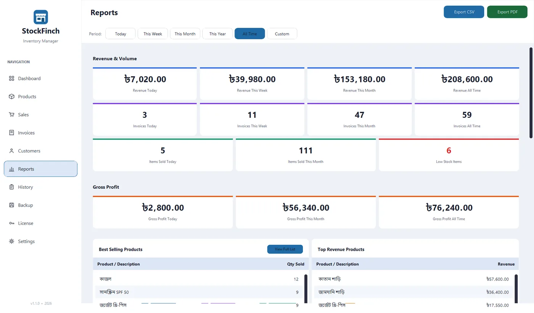Open the Sales section
This screenshot has height=313, width=534.
pos(40,115)
